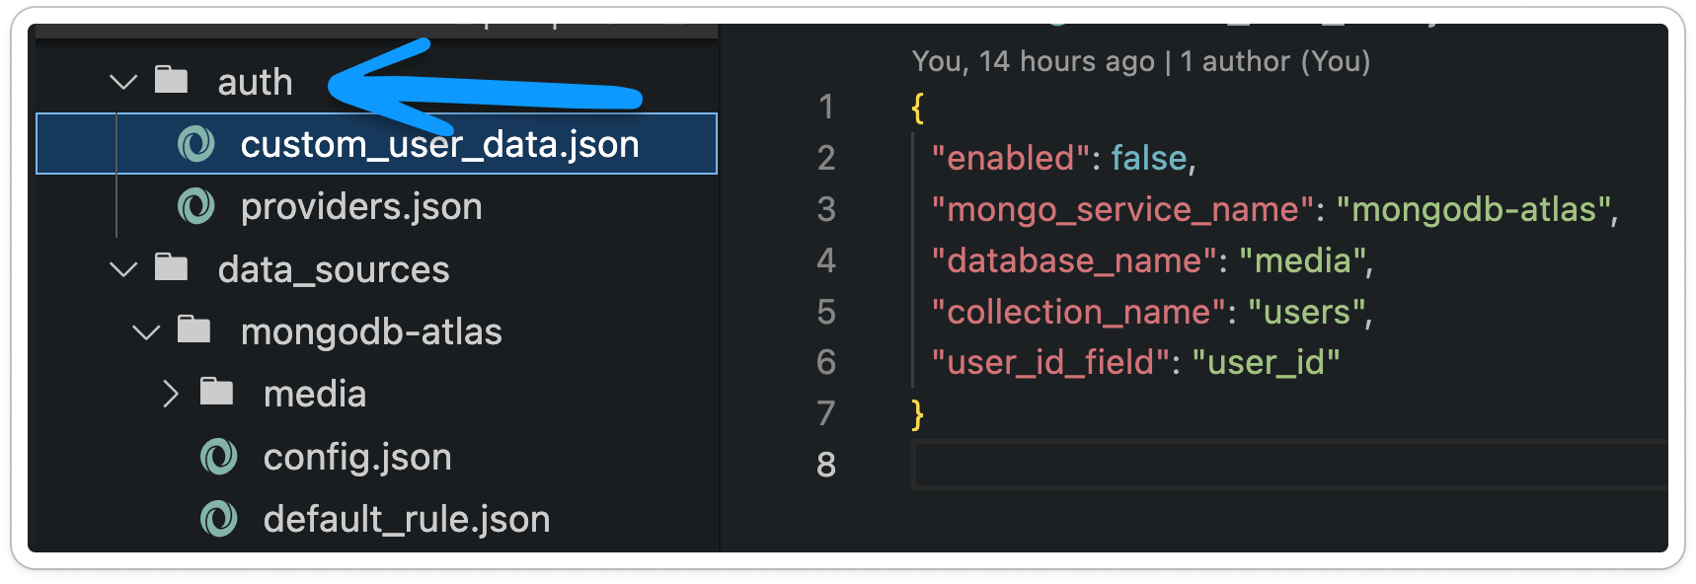This screenshot has width=1696, height=584.
Task: Click the data_sources folder icon
Action: [173, 268]
